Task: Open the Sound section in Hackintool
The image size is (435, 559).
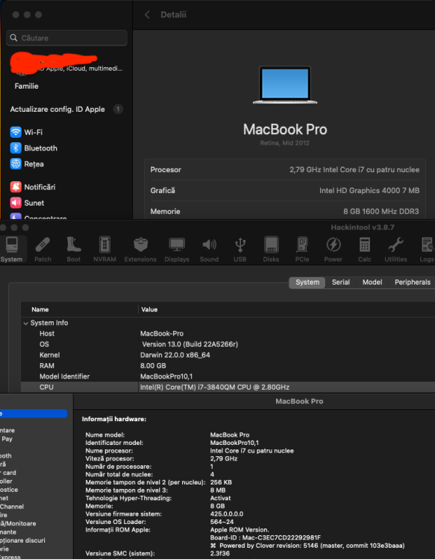Action: click(209, 250)
